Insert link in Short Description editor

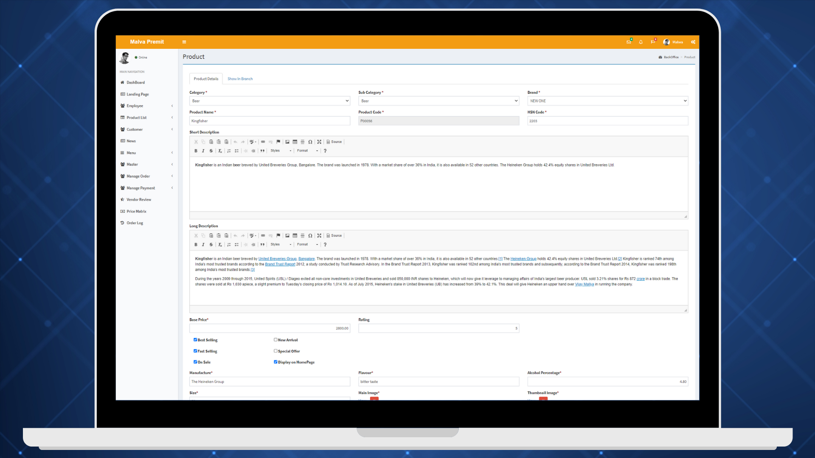point(263,142)
